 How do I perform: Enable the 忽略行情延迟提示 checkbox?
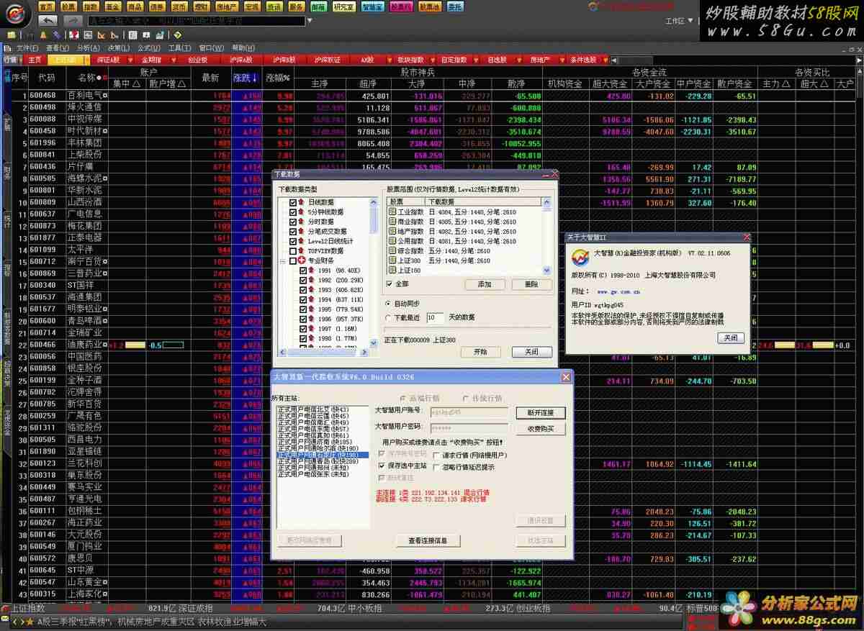click(436, 467)
